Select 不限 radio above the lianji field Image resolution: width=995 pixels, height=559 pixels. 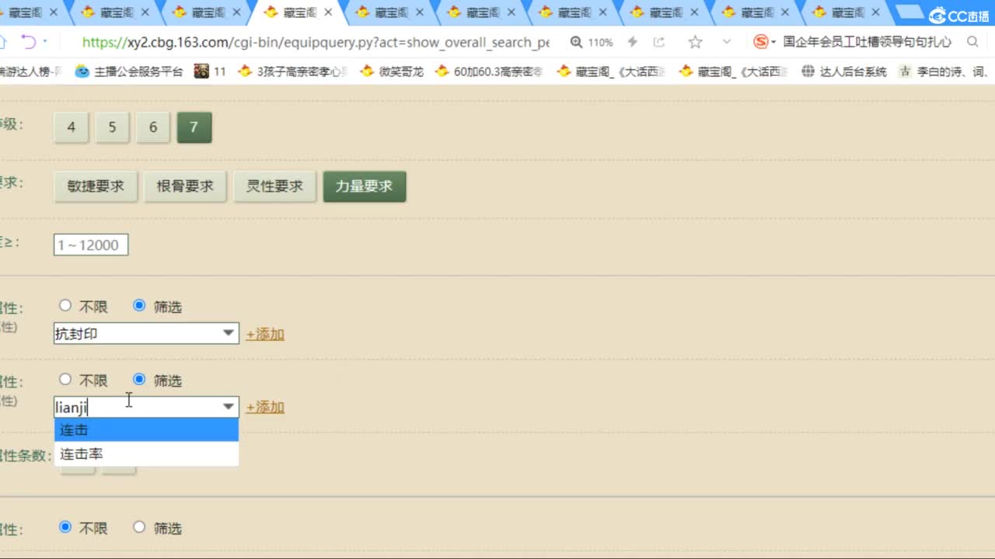tap(65, 380)
